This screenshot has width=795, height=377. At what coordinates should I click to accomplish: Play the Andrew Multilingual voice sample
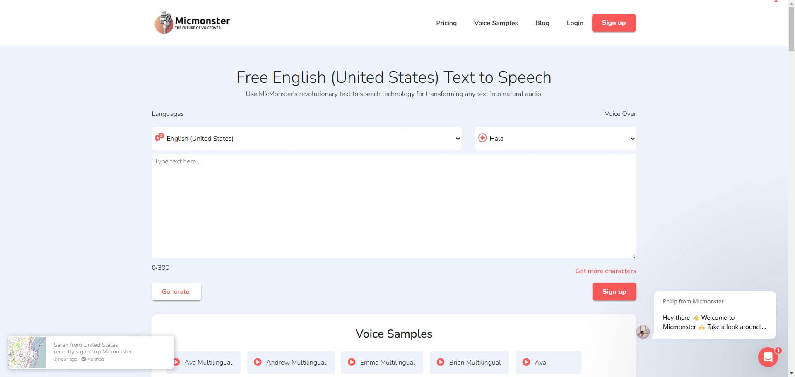258,362
